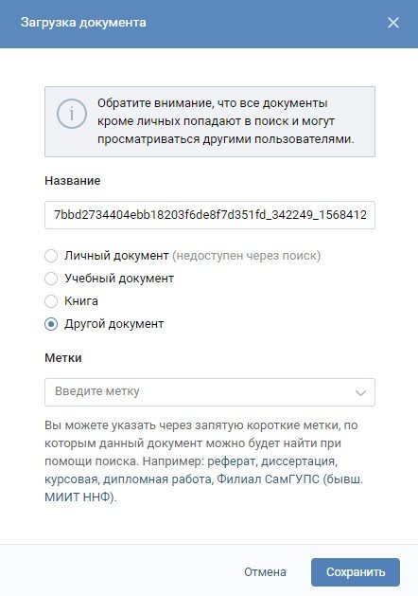Expand the Метки dropdown chevron arrow
This screenshot has height=596, width=418.
coord(360,392)
